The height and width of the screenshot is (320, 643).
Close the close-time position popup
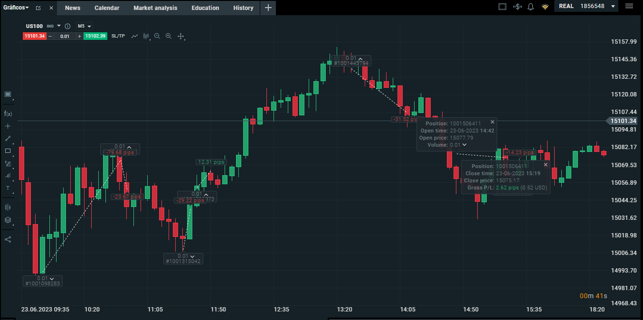[546, 165]
